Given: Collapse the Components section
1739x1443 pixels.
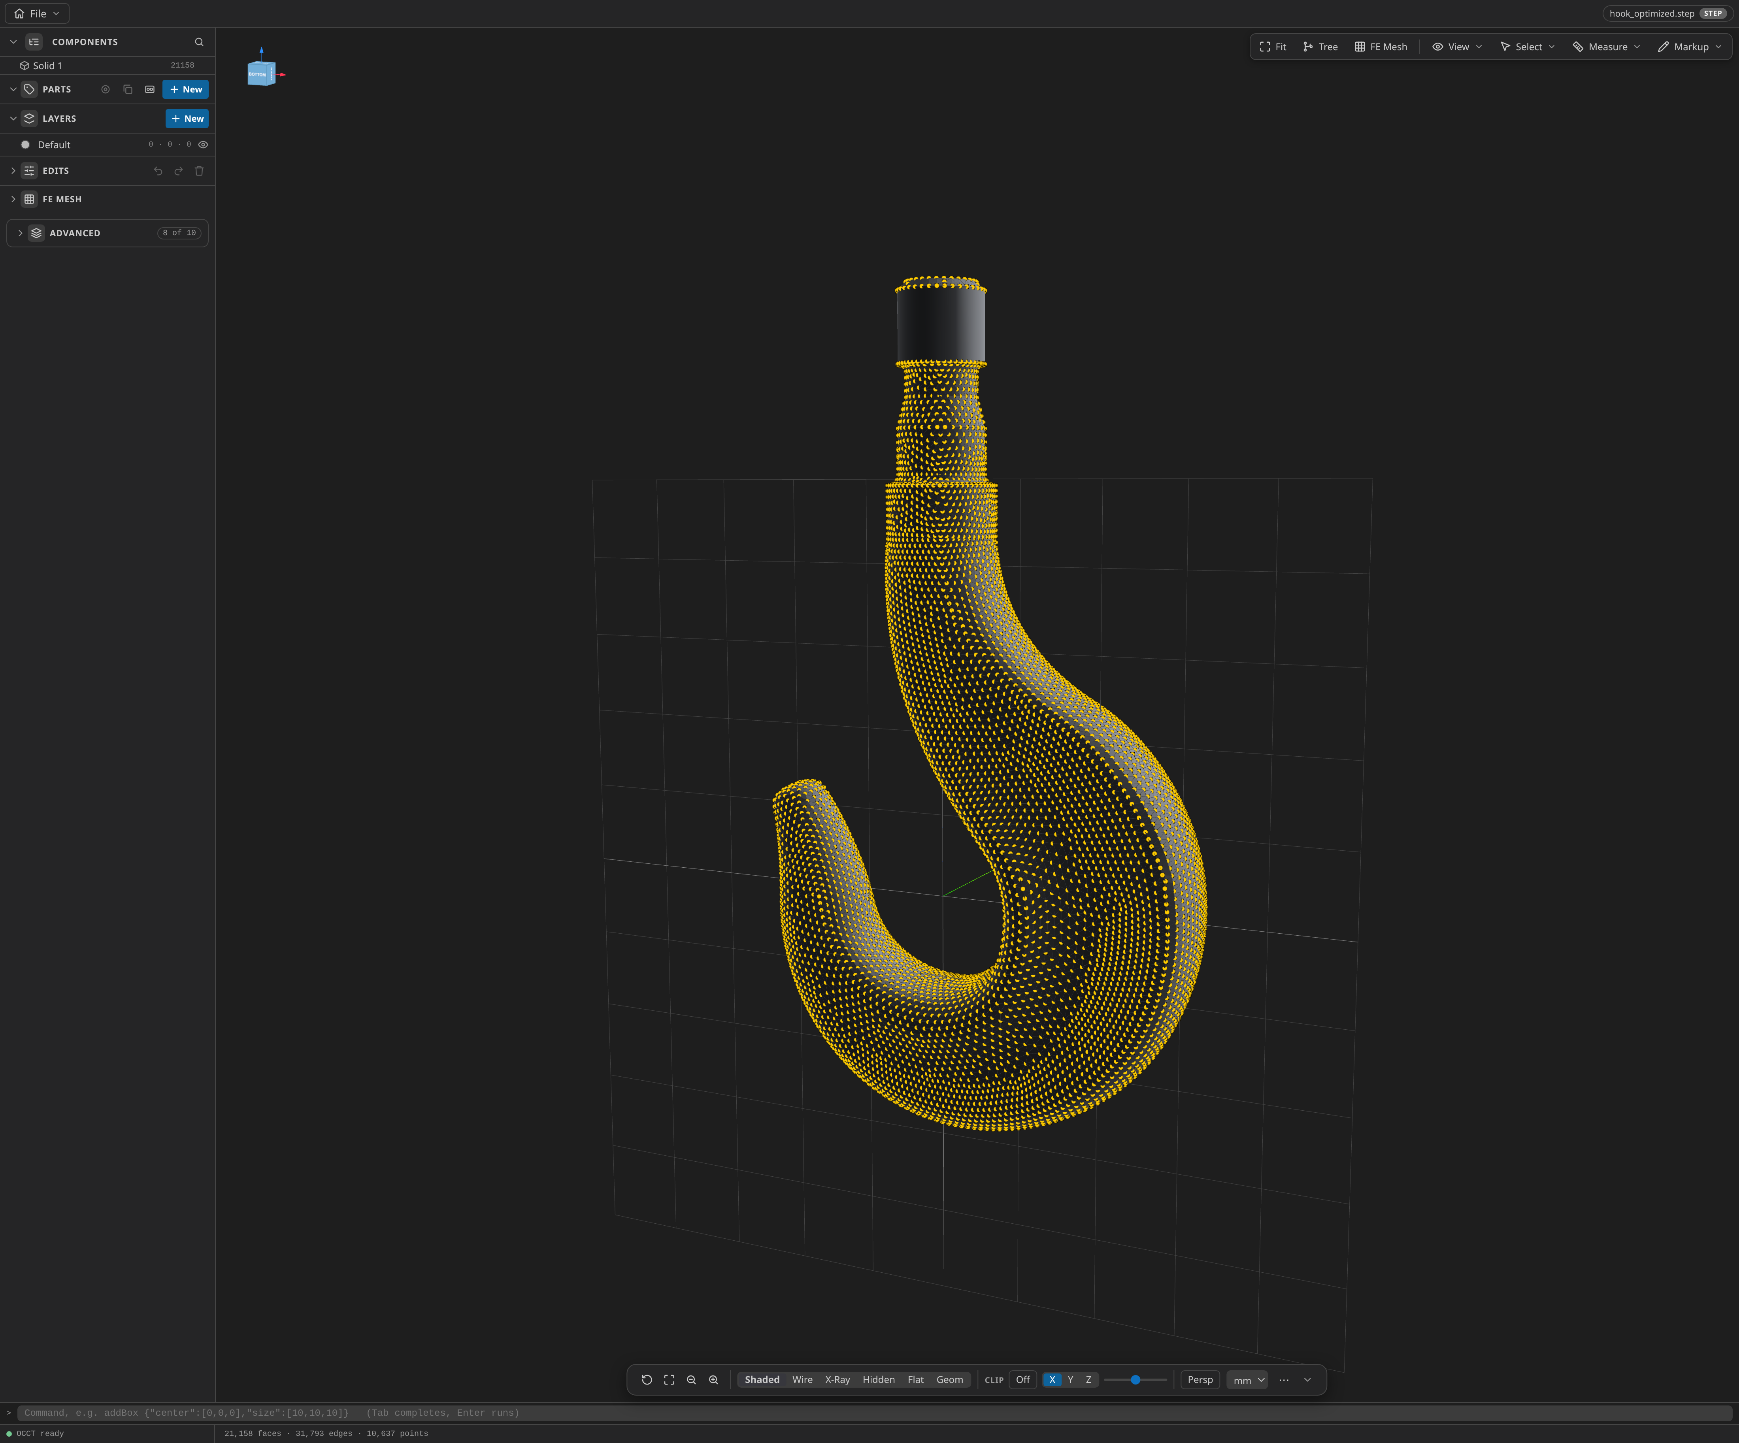Looking at the screenshot, I should pyautogui.click(x=13, y=41).
